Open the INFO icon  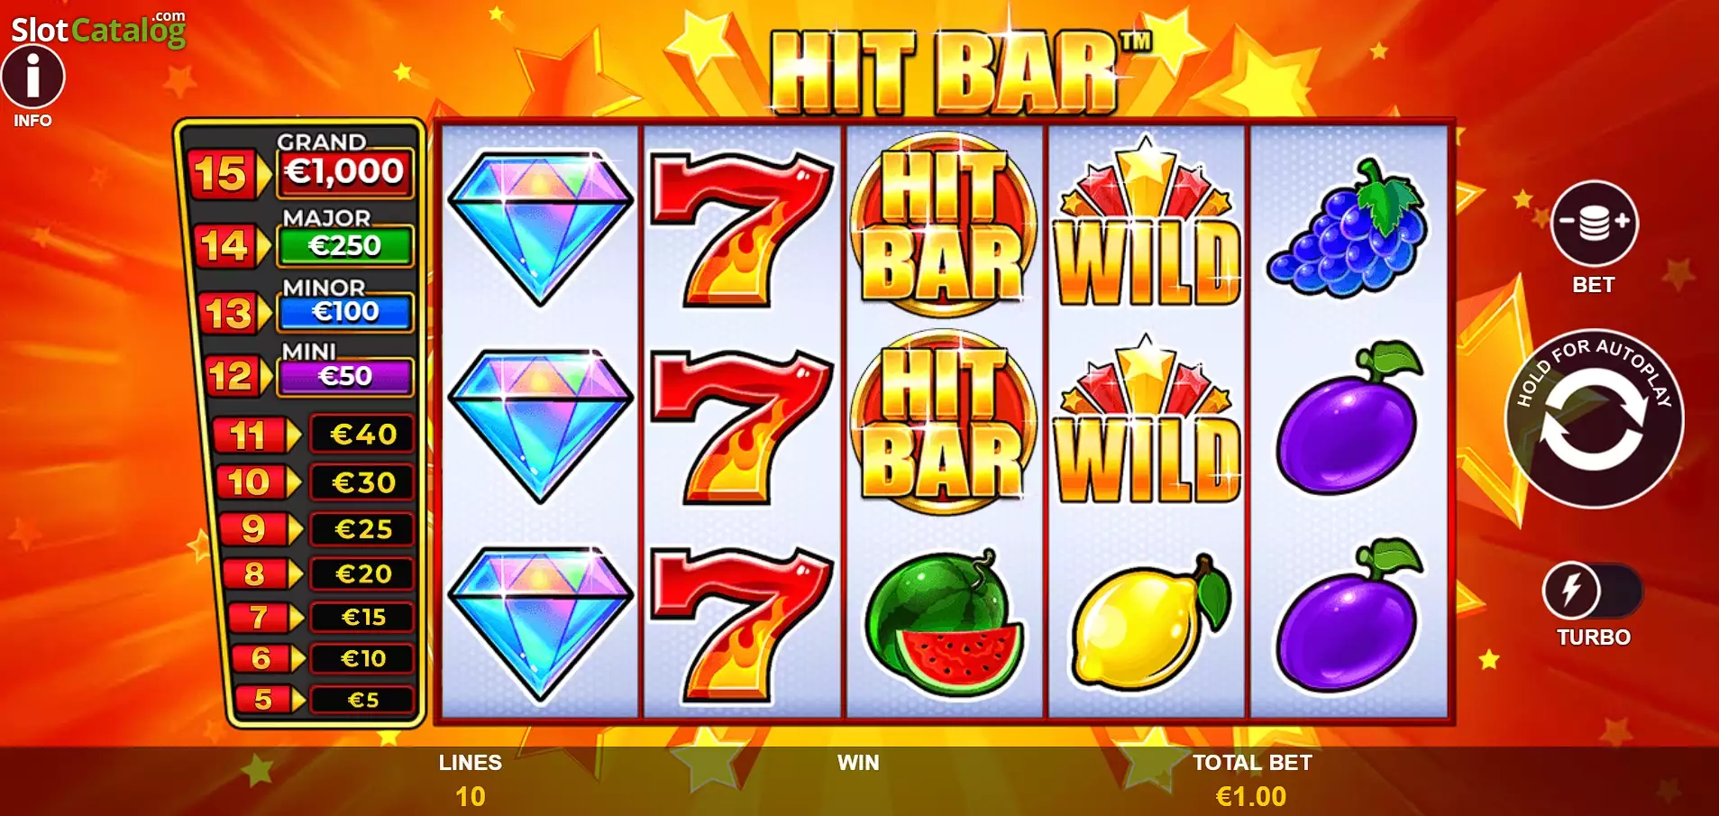(x=32, y=77)
